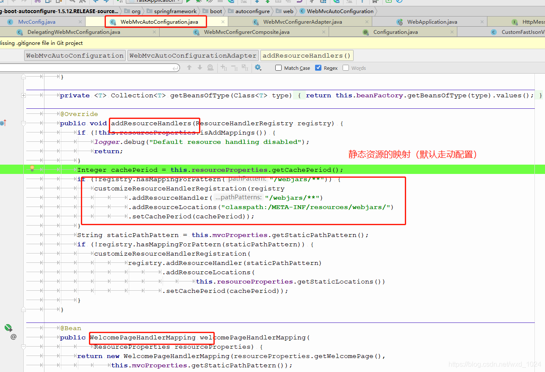Open Project Structure dialog
The width and height of the screenshot is (545, 372).
pyautogui.click(x=323, y=2)
